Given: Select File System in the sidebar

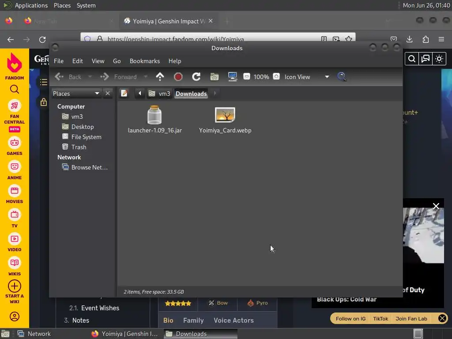Looking at the screenshot, I should point(83,137).
